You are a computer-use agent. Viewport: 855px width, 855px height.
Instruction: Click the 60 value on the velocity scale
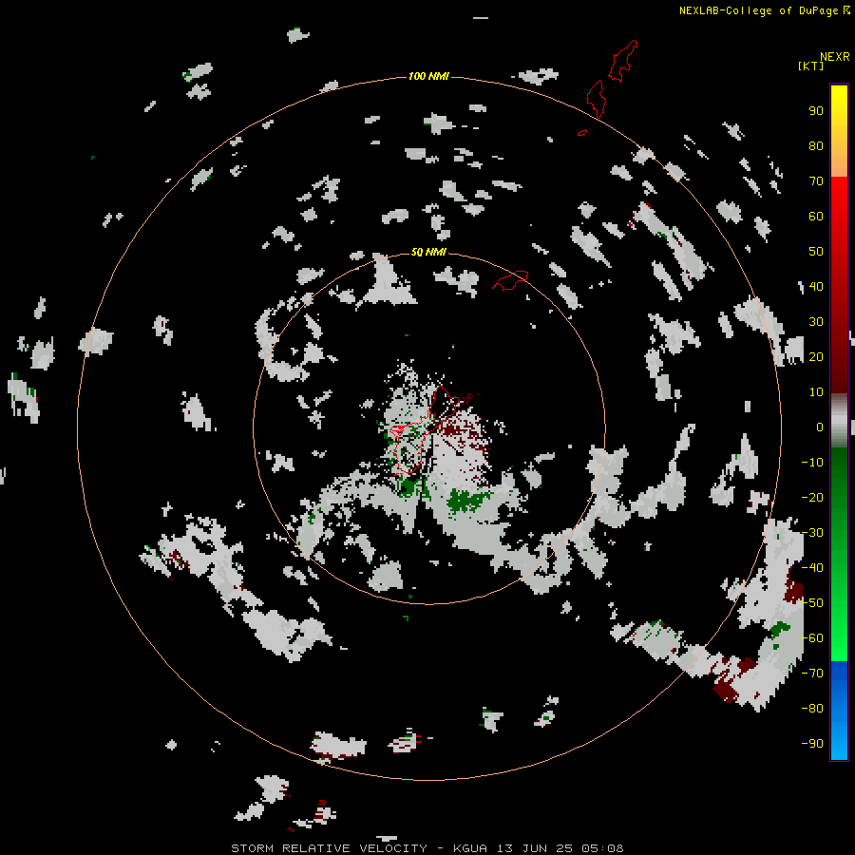click(x=816, y=216)
